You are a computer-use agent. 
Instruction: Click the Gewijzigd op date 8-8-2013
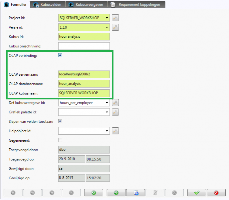tap(72, 178)
